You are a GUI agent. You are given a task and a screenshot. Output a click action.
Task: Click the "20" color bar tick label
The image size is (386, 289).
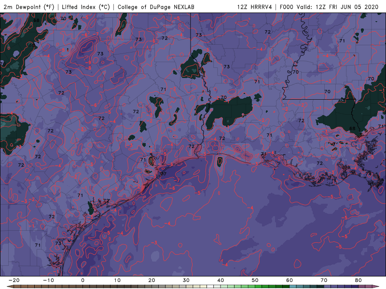(x=152, y=280)
